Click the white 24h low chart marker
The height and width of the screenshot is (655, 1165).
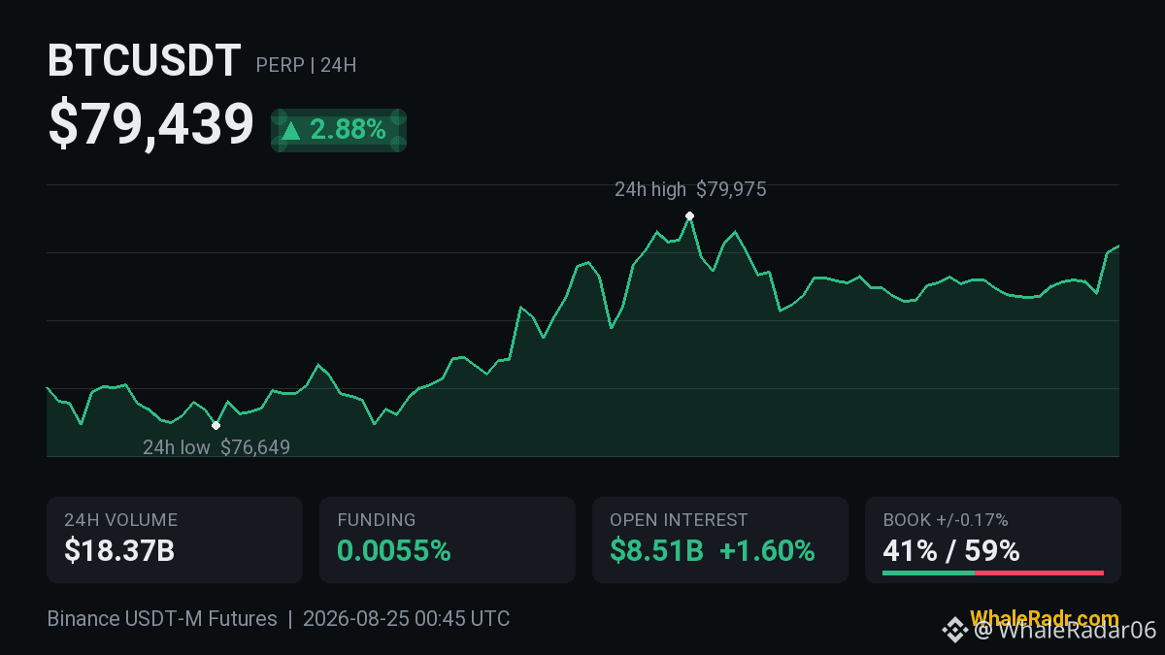tap(216, 425)
